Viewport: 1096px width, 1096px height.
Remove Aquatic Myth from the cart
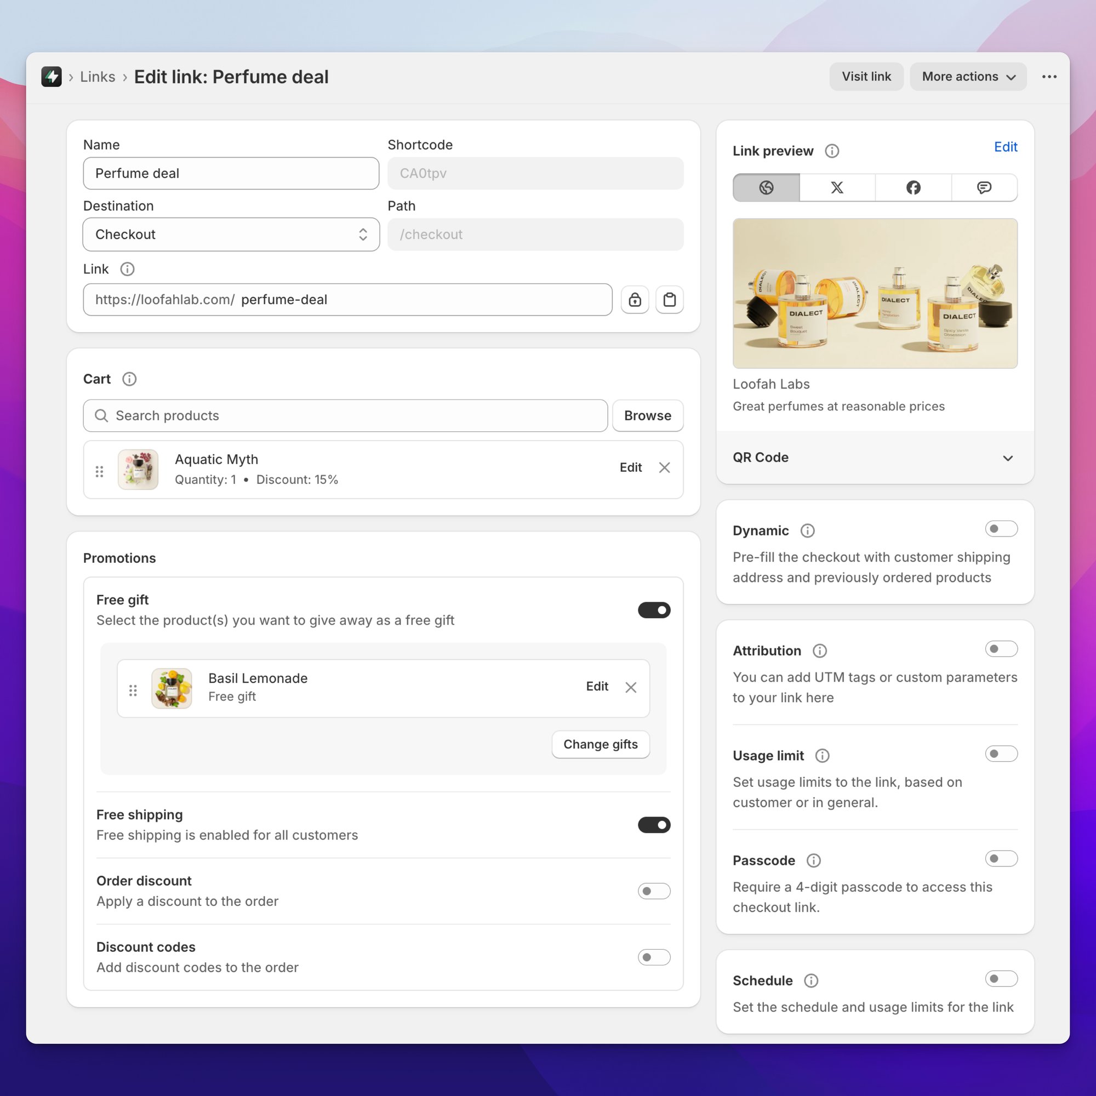[664, 467]
